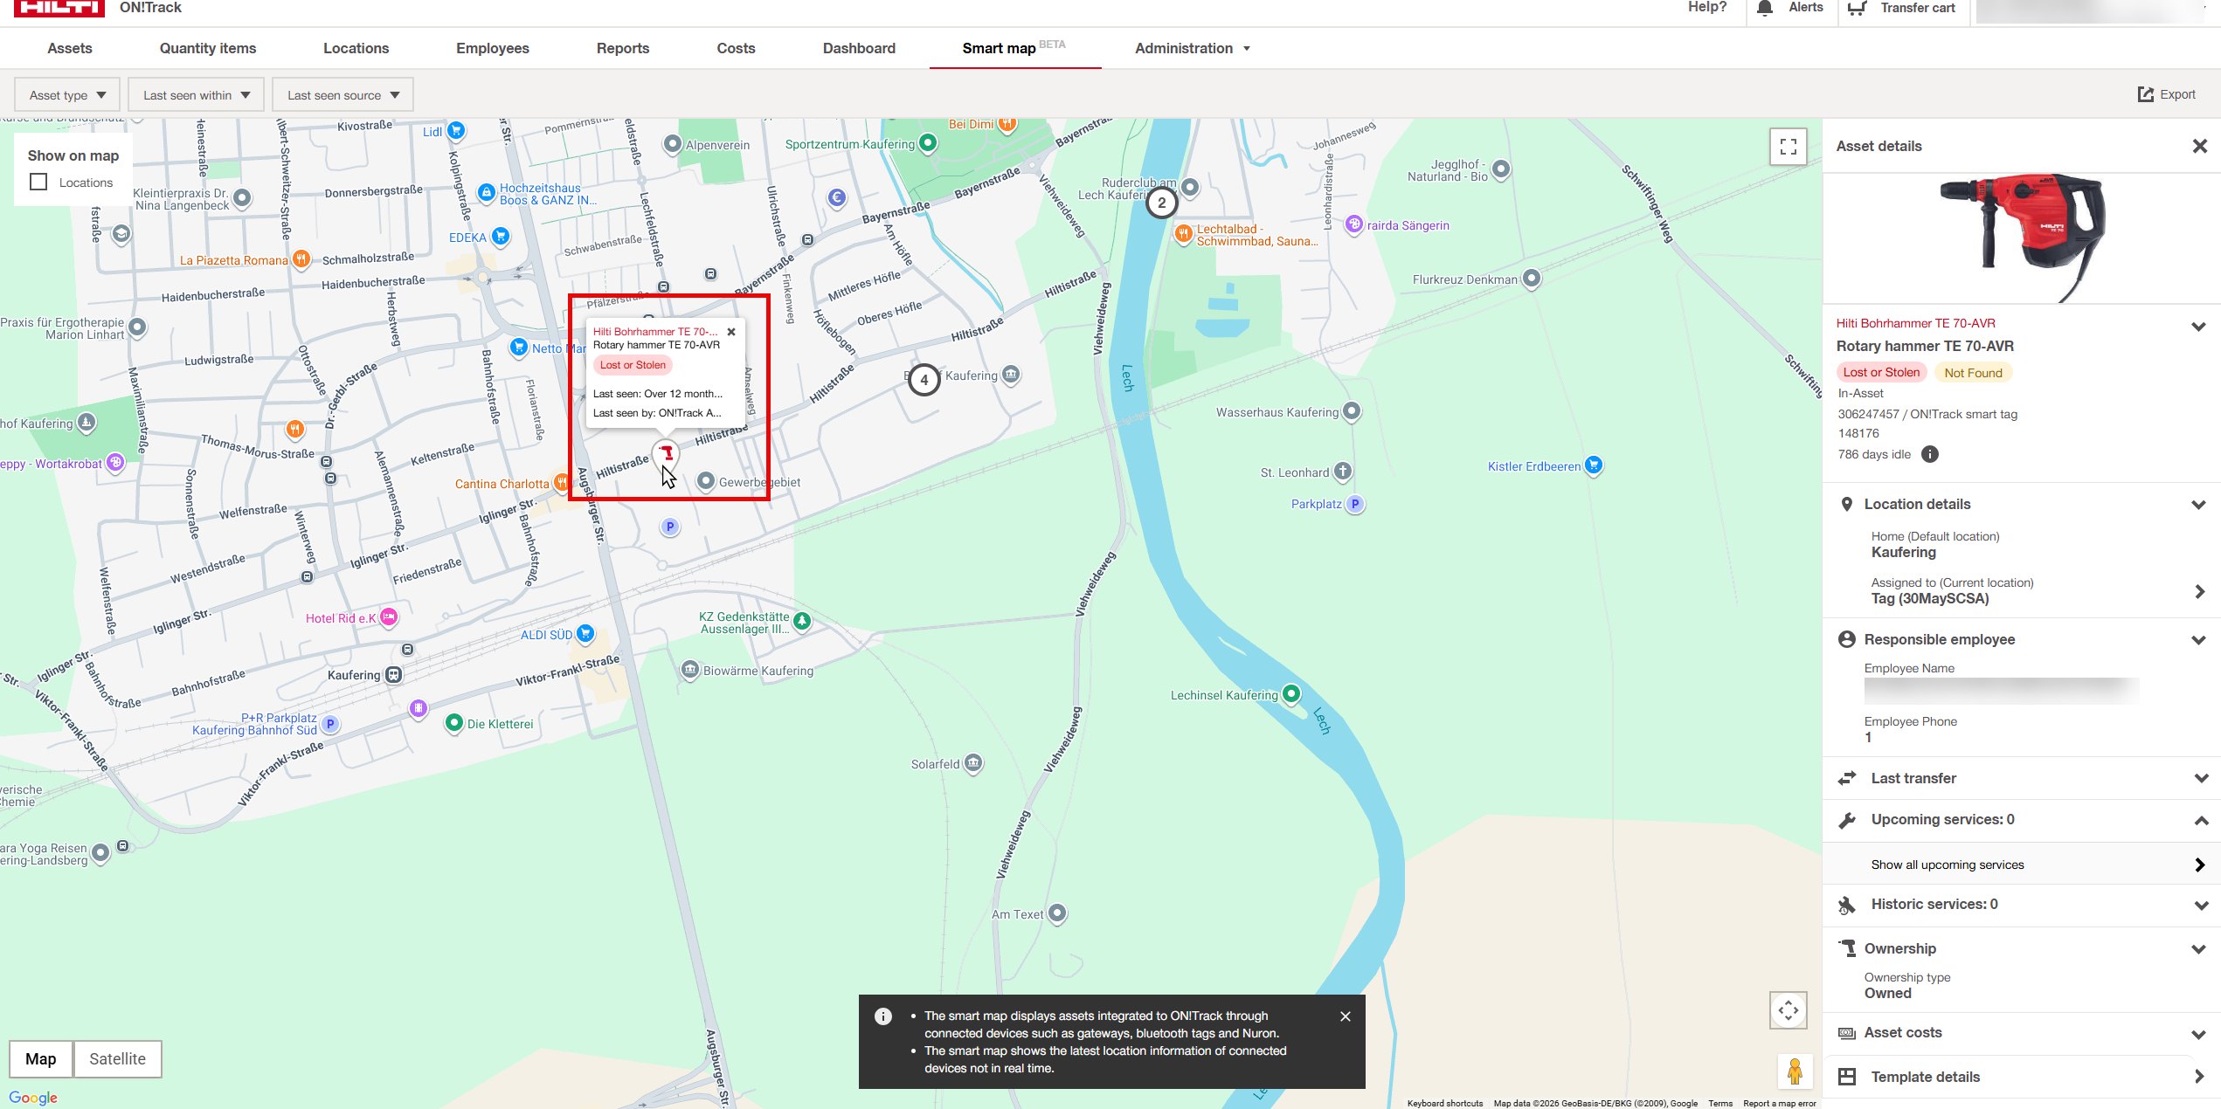Open the Last seen source dropdown
This screenshot has width=2221, height=1109.
pos(342,95)
